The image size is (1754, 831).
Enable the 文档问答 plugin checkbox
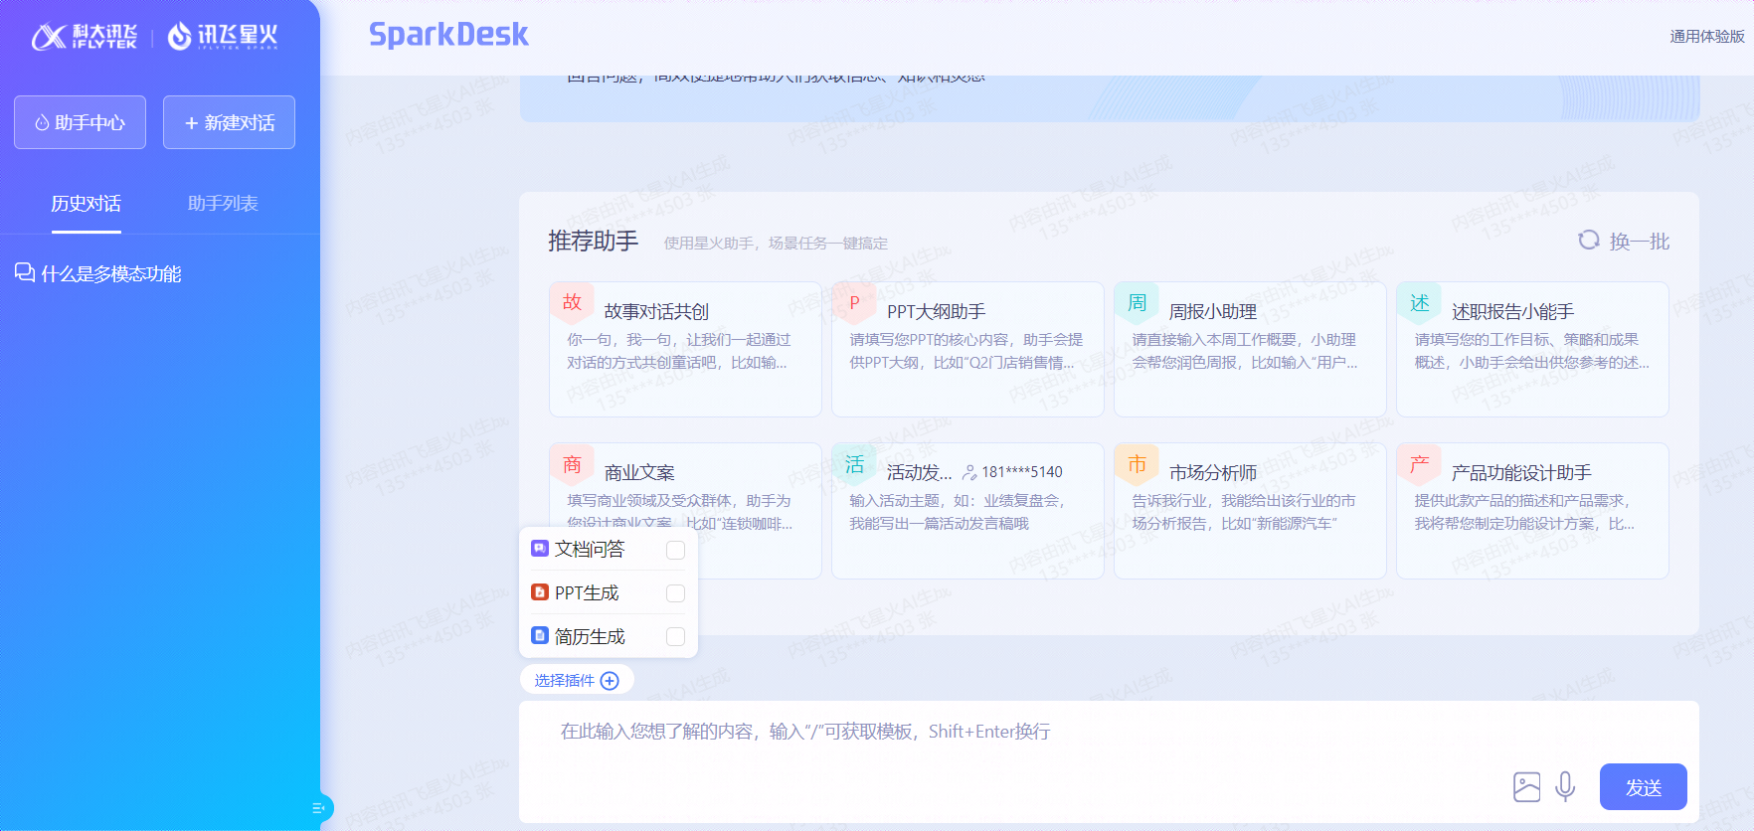[x=675, y=550]
